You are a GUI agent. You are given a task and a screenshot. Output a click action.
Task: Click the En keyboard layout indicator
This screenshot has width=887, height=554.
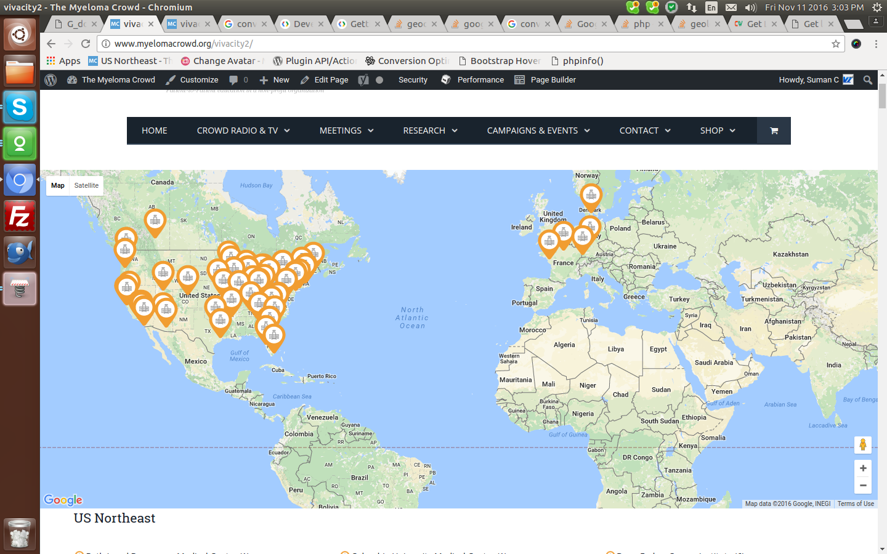tap(711, 7)
